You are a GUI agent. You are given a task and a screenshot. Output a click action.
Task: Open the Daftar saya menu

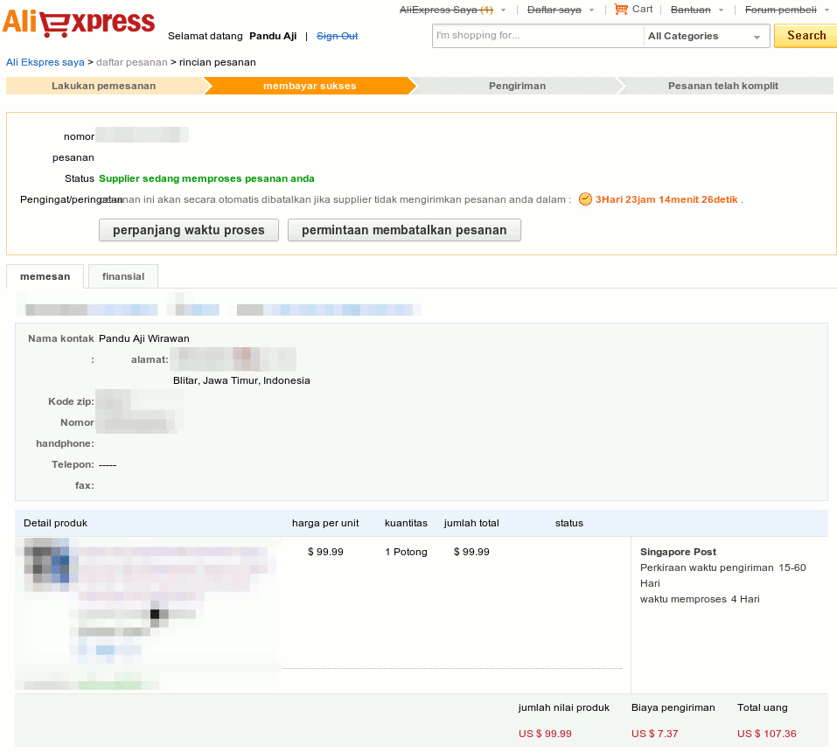(x=555, y=10)
